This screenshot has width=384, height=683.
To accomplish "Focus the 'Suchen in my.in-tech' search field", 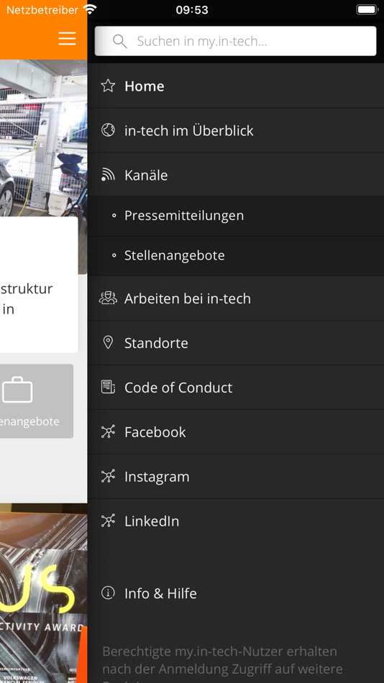I will [x=235, y=41].
